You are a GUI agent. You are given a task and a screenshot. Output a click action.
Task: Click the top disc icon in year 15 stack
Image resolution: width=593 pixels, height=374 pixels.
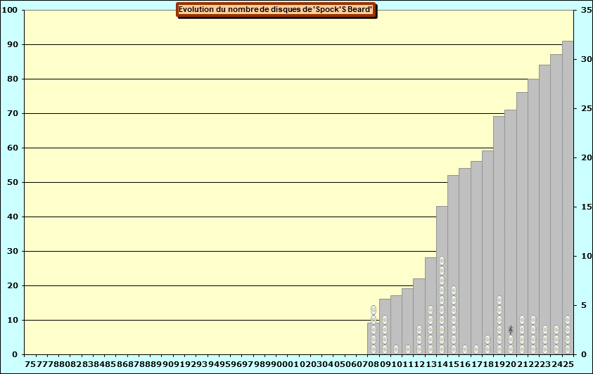[x=454, y=290]
